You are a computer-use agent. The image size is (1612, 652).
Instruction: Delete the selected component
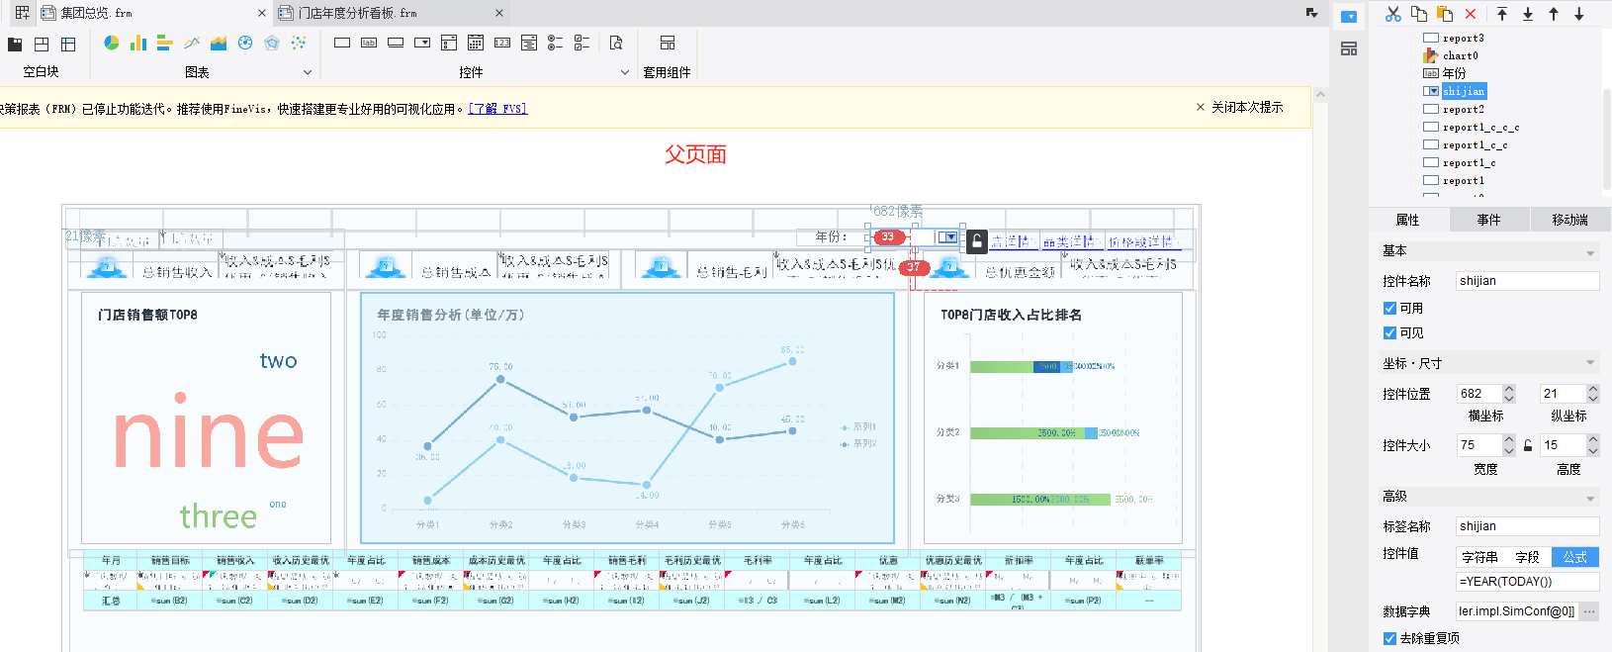pyautogui.click(x=1471, y=14)
